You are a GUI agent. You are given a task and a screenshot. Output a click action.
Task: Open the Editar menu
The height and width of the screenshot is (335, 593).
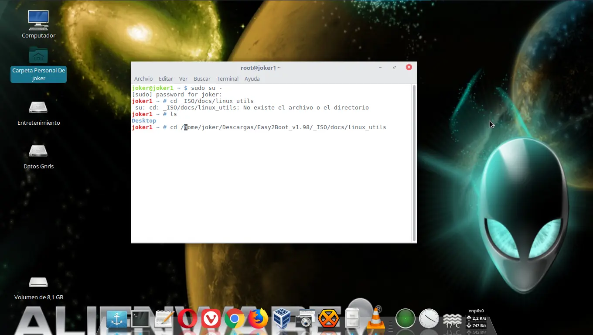point(166,79)
